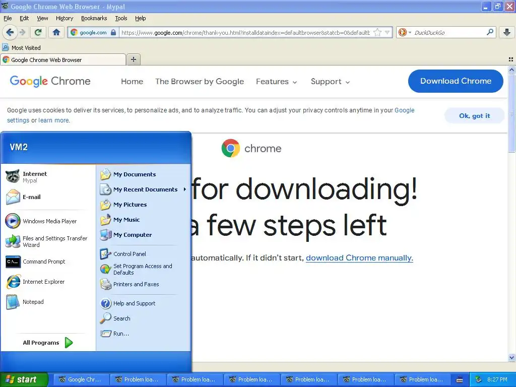Click the list all tabs icon
Viewport: 516px width, 387px height.
coord(511,59)
